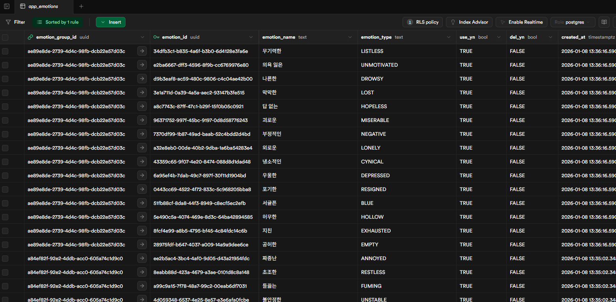The height and width of the screenshot is (302, 616).
Task: Toggle the sidebar panel icon
Action: point(7,6)
